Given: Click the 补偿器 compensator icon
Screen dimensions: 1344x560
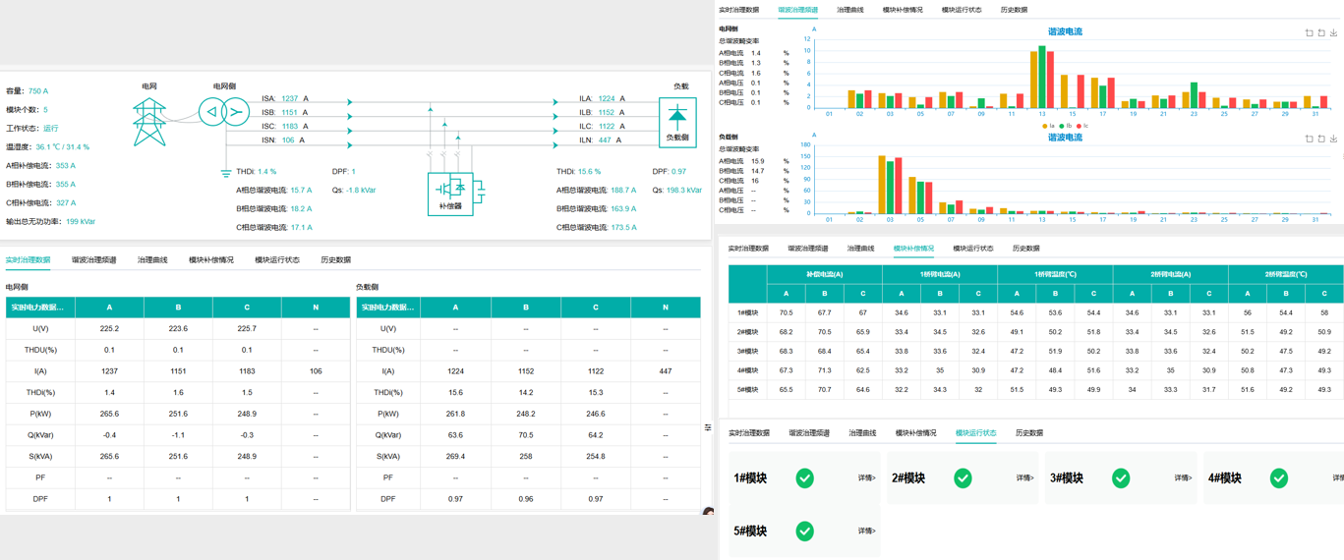Looking at the screenshot, I should tap(450, 192).
